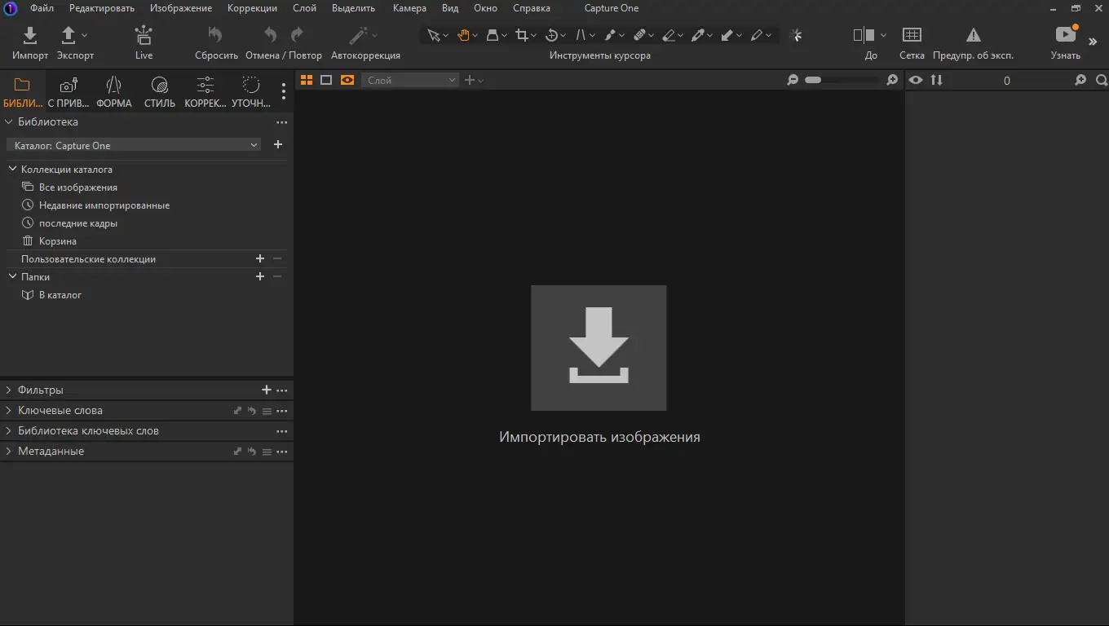Click the large import images arrow
The width and height of the screenshot is (1109, 626).
coord(599,348)
